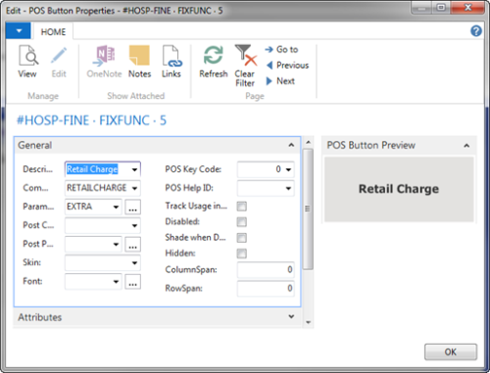Refresh the page using the ribbon icon

point(214,55)
